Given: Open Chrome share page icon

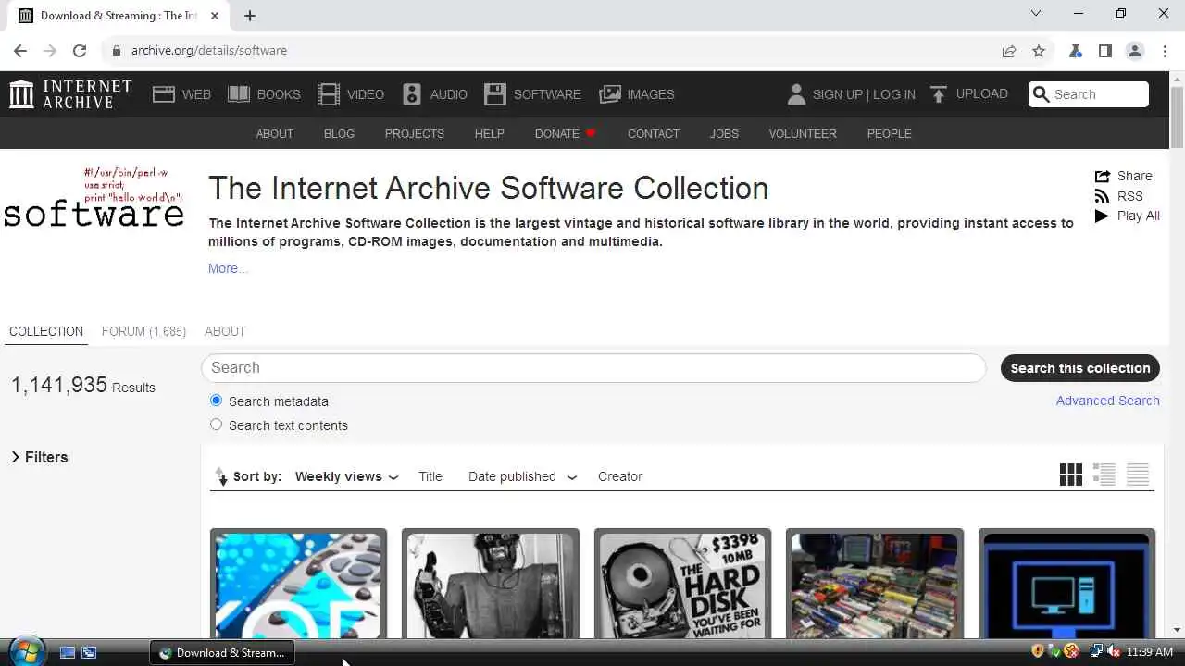Looking at the screenshot, I should 1009,51.
